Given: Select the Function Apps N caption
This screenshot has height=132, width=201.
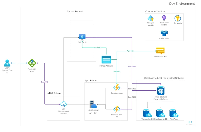Looking at the screenshot, I should point(117,116).
